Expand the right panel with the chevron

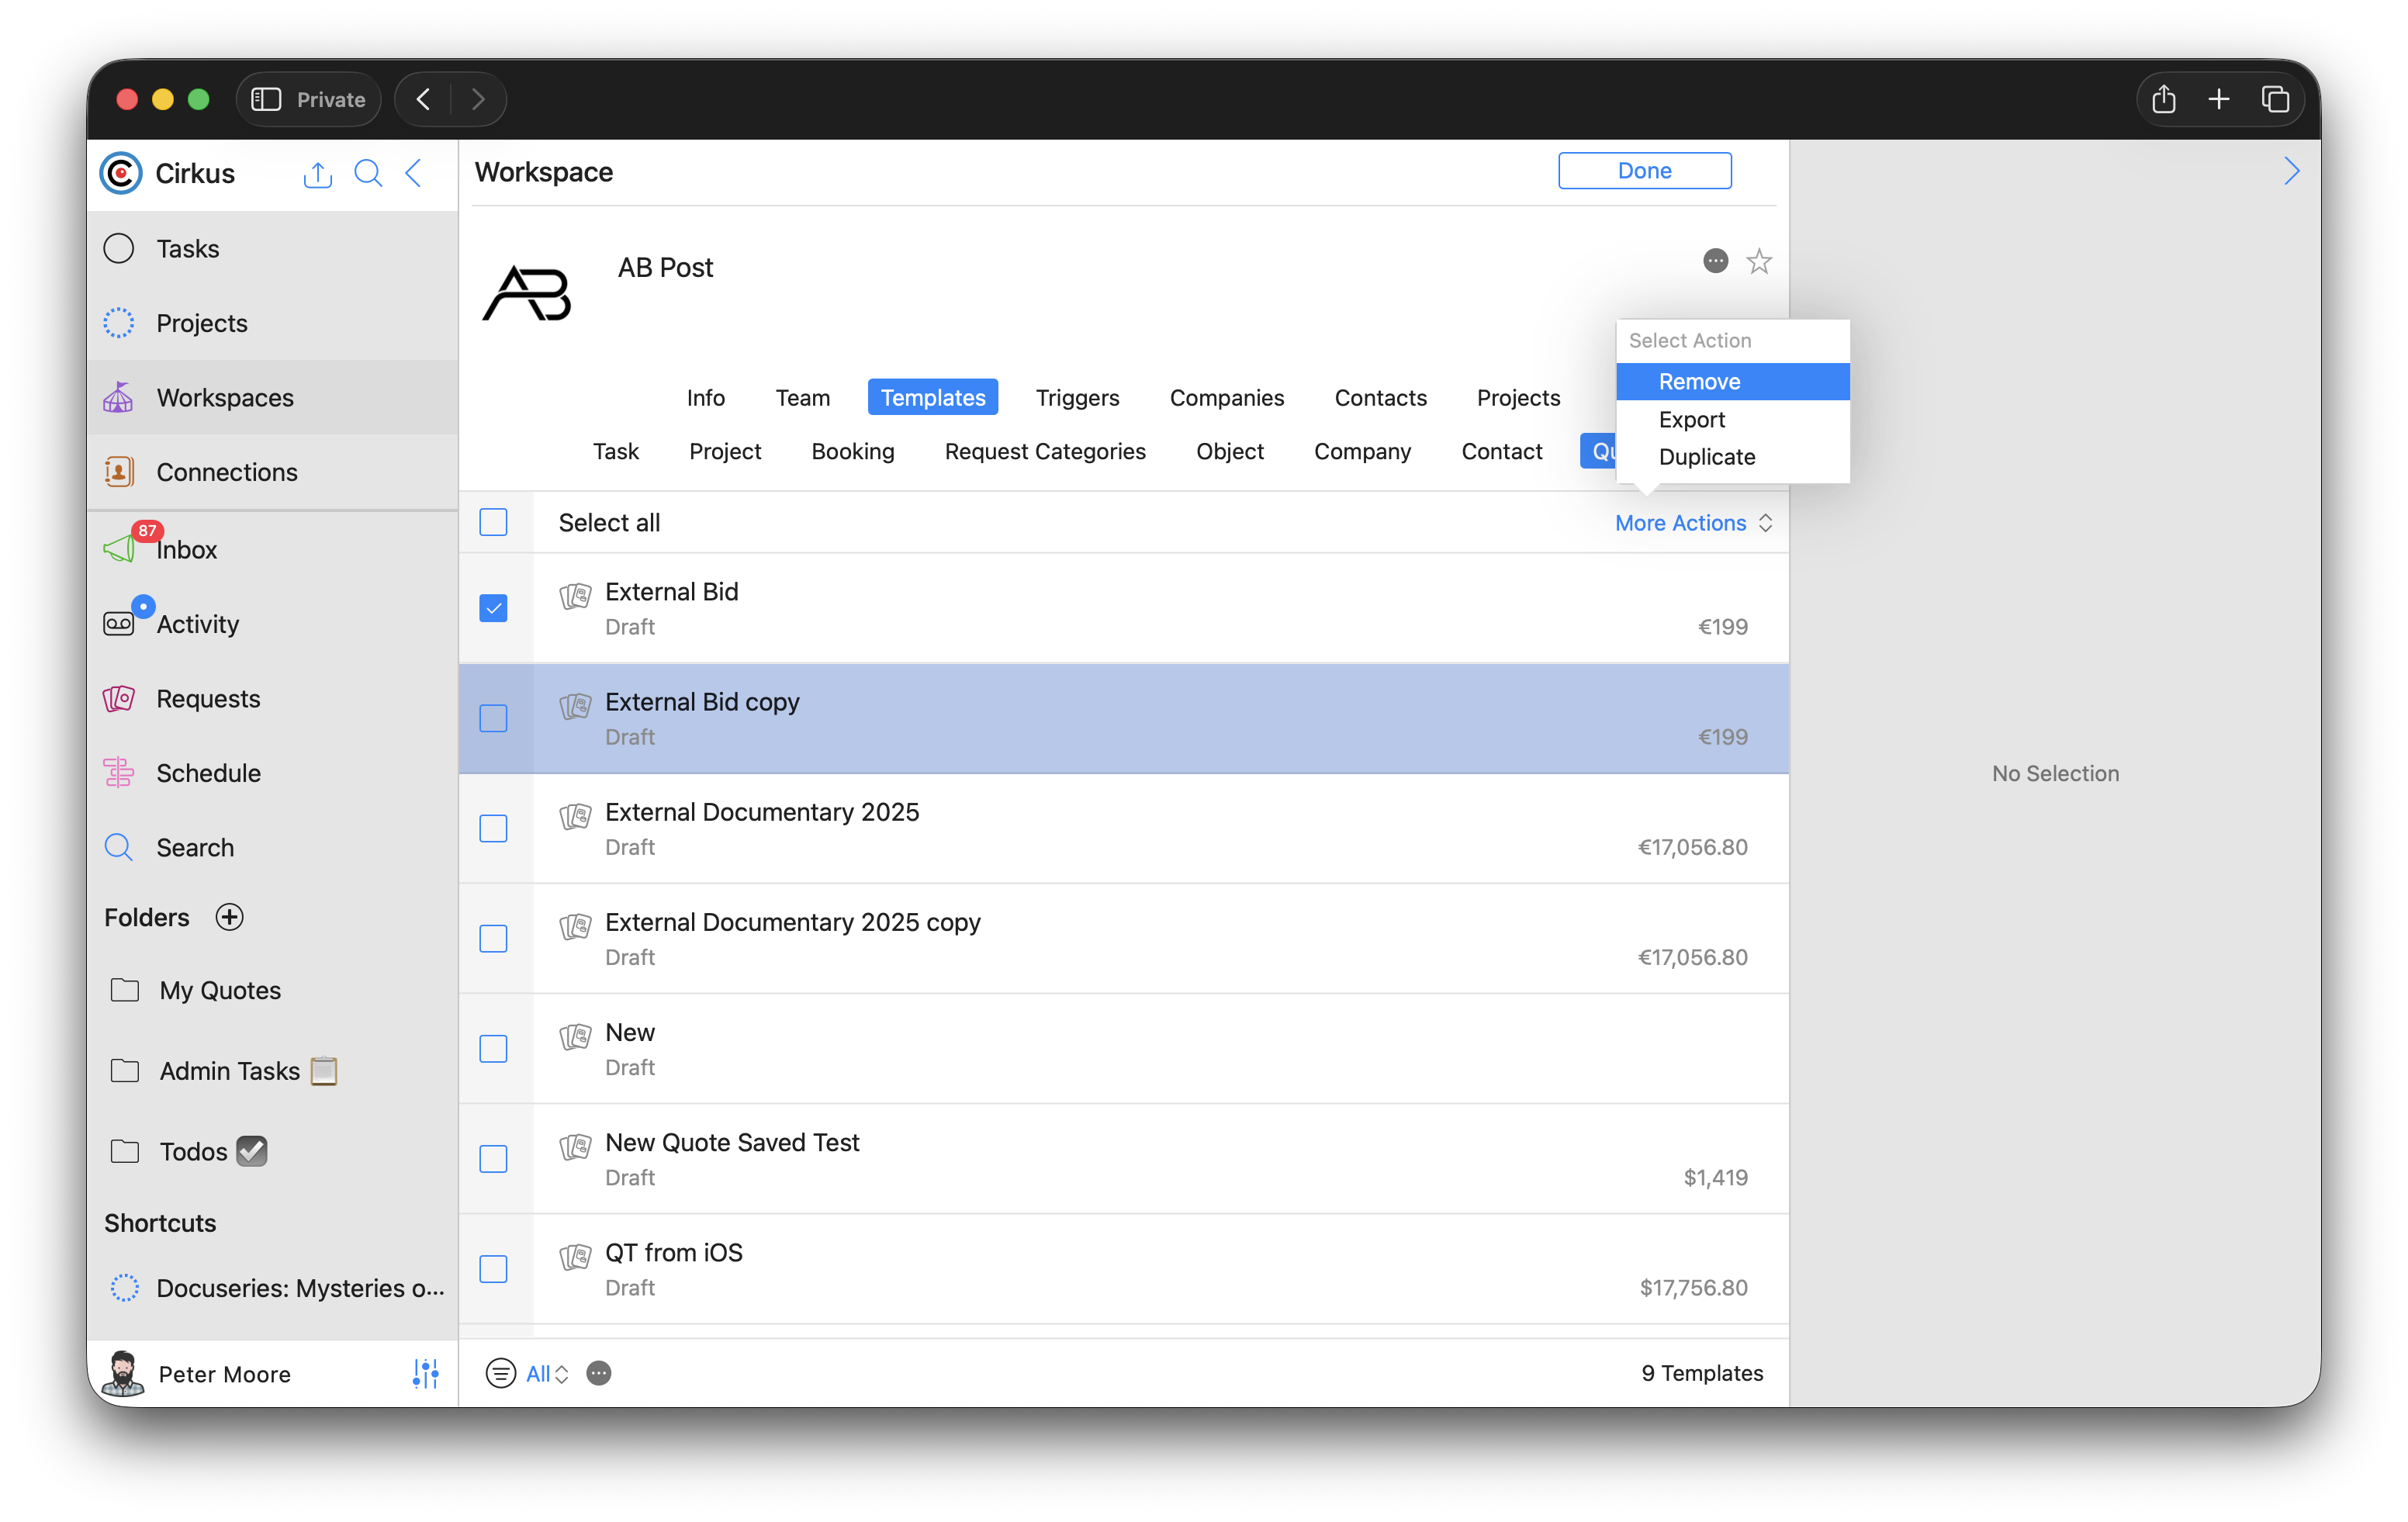click(2291, 172)
